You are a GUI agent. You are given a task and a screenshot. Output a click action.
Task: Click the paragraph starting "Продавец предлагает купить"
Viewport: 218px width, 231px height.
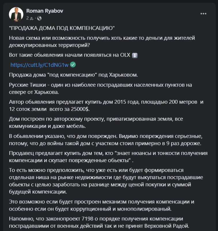[x=108, y=156]
